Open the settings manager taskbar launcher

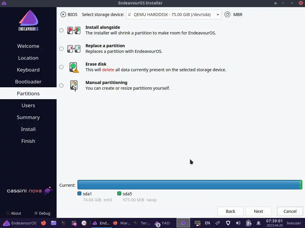click(x=74, y=223)
